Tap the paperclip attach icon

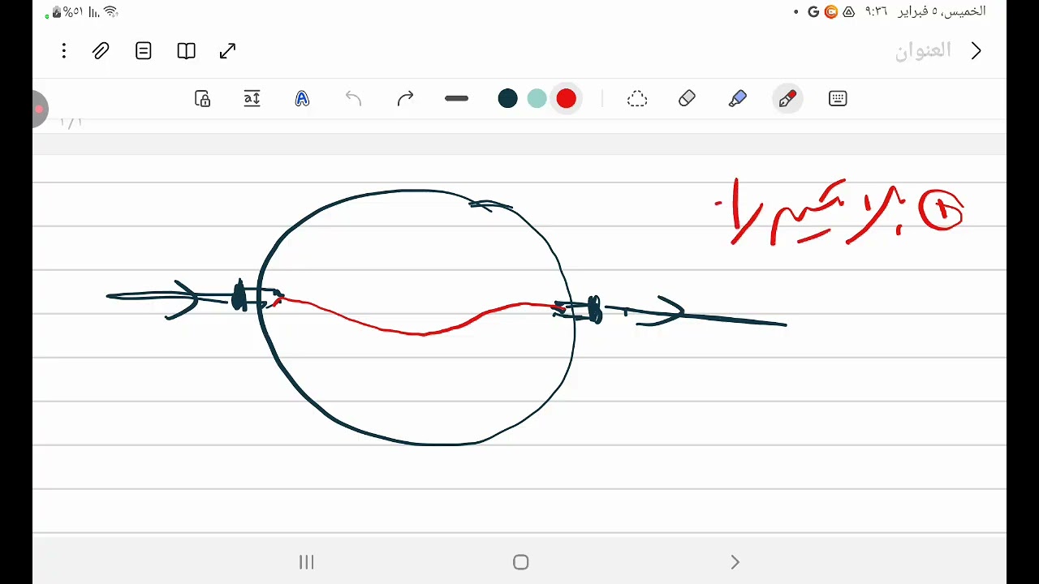(101, 51)
